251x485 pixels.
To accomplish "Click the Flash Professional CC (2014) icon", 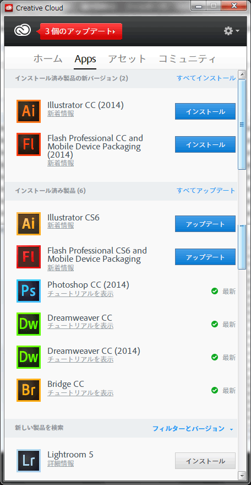I will coord(29,144).
